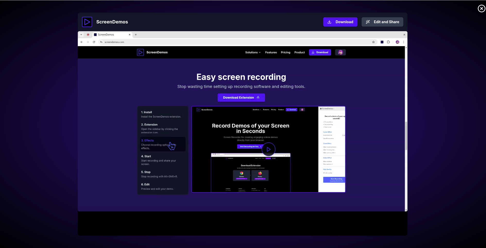The image size is (486, 248).
Task: Click the navbar Download button
Action: [x=320, y=52]
